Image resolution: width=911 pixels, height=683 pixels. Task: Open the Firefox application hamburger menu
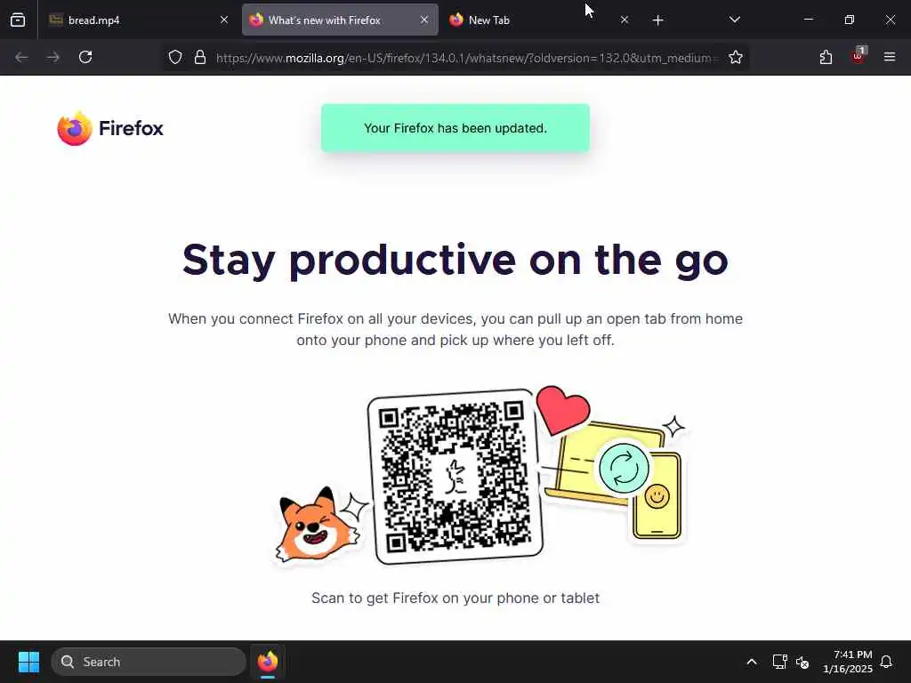(890, 57)
